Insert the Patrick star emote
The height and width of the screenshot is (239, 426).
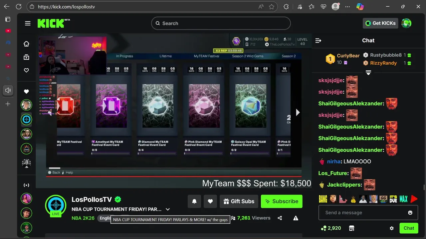[x=343, y=199]
